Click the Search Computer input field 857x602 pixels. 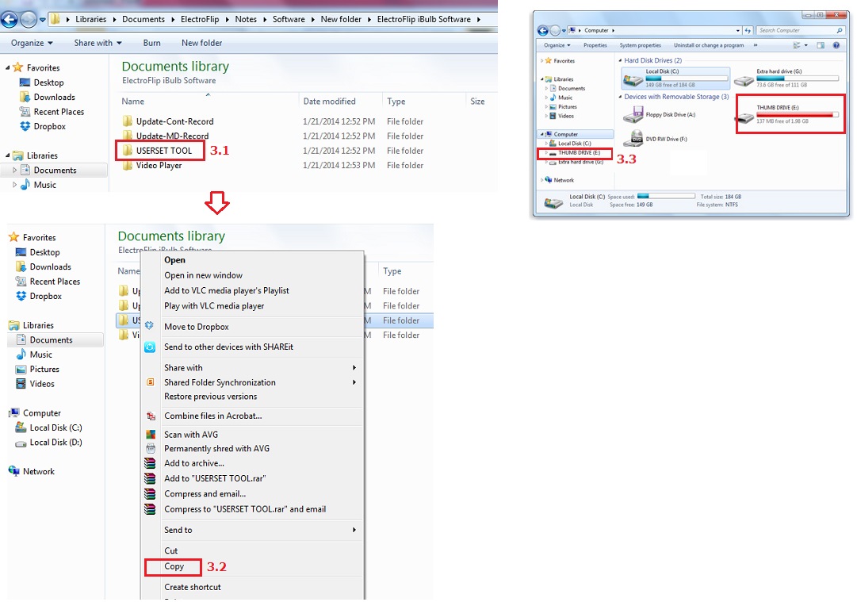795,30
